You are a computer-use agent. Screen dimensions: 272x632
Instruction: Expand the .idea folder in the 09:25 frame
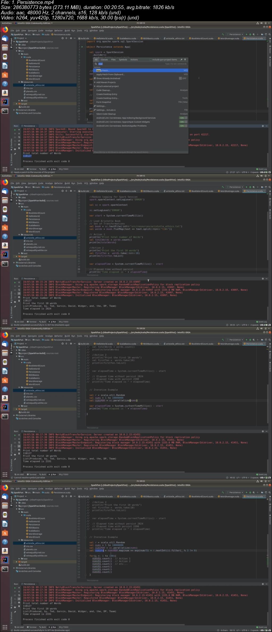pos(17,503)
